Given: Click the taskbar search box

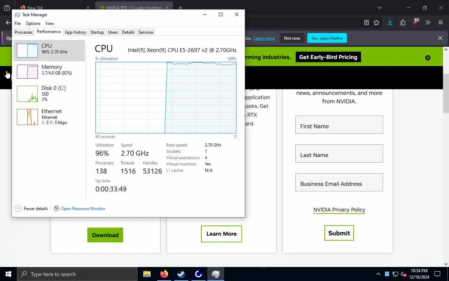Looking at the screenshot, I should (77, 274).
